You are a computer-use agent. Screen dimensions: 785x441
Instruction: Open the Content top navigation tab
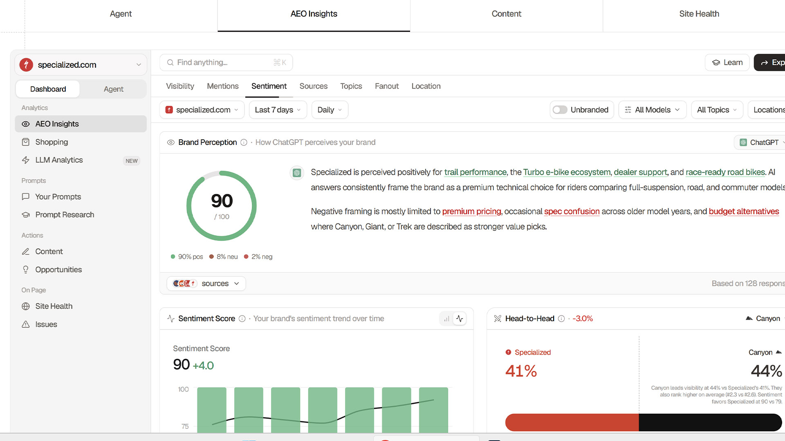coord(506,14)
